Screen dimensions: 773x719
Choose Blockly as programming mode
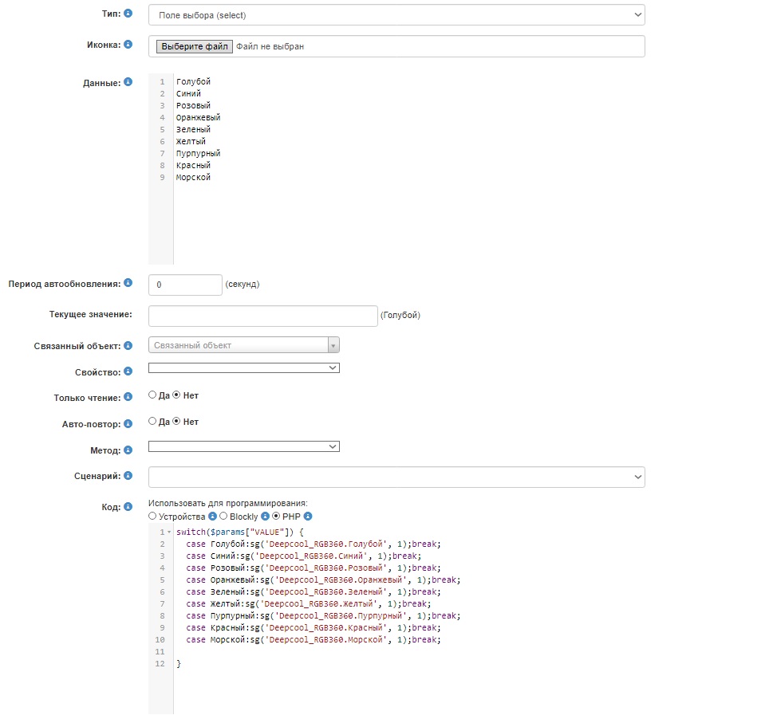click(223, 517)
